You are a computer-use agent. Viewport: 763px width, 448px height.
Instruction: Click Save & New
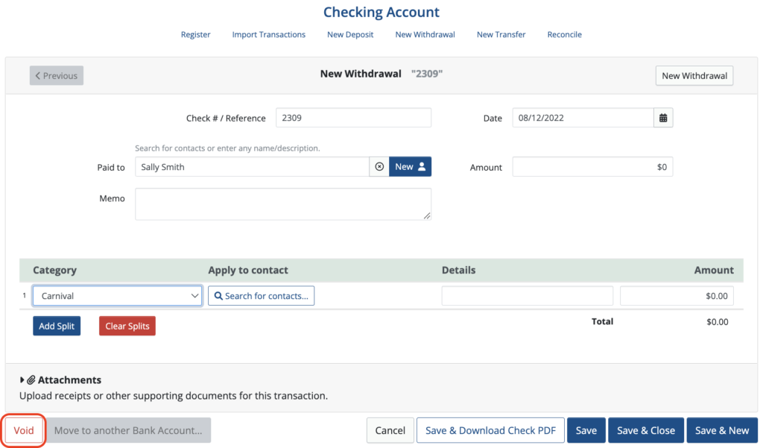[x=721, y=430]
